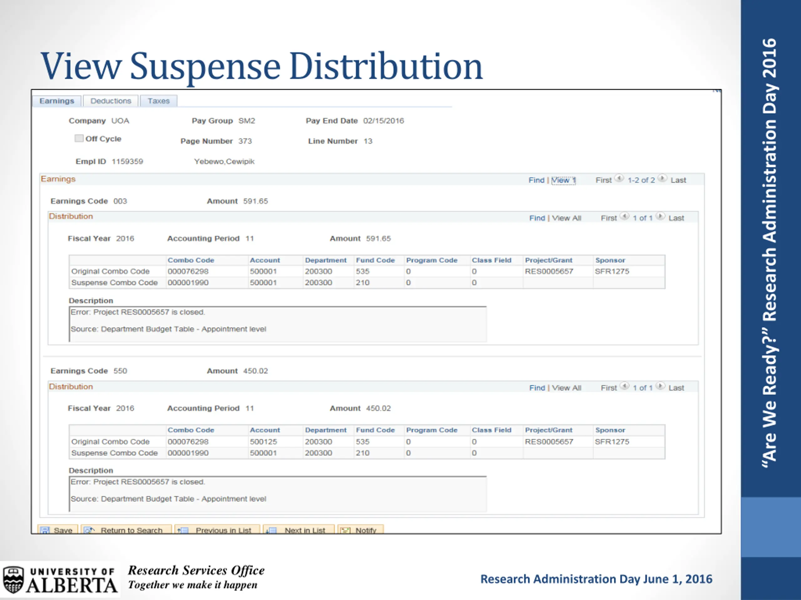This screenshot has height=600, width=801.
Task: Click Pay End Date value 02/15/2016
Action: pyautogui.click(x=384, y=121)
